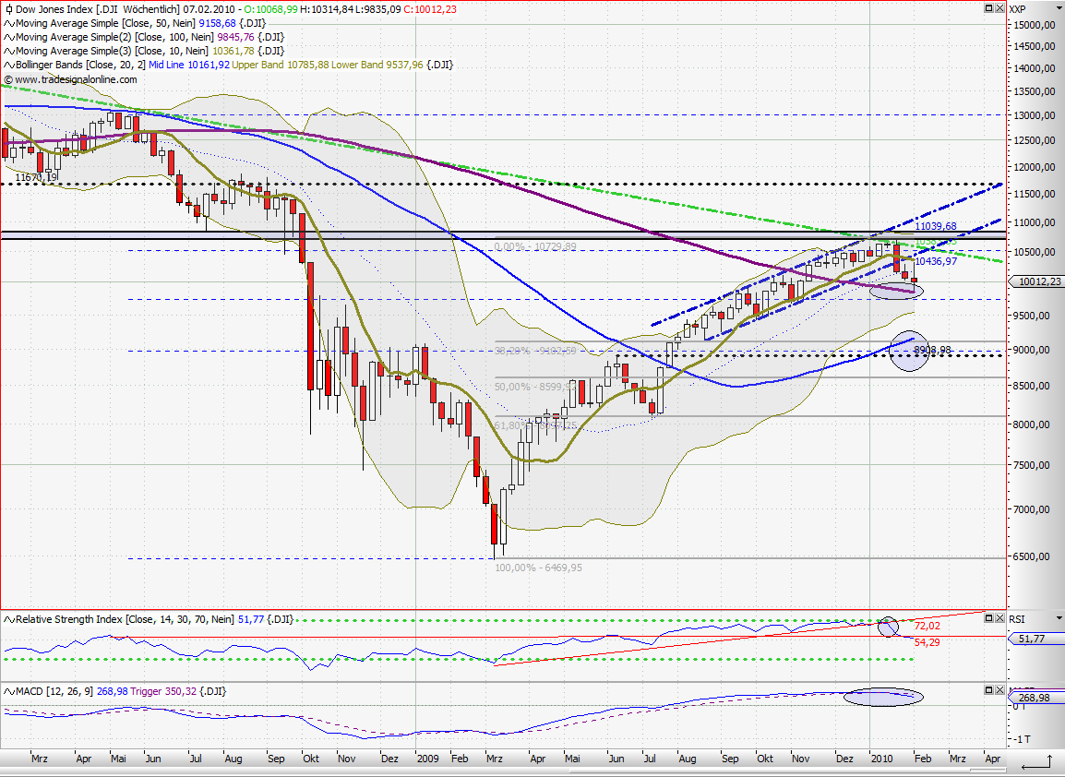Viewport: 1065px width, 777px height.
Task: Close the MACD indicator panel
Action: pos(999,690)
